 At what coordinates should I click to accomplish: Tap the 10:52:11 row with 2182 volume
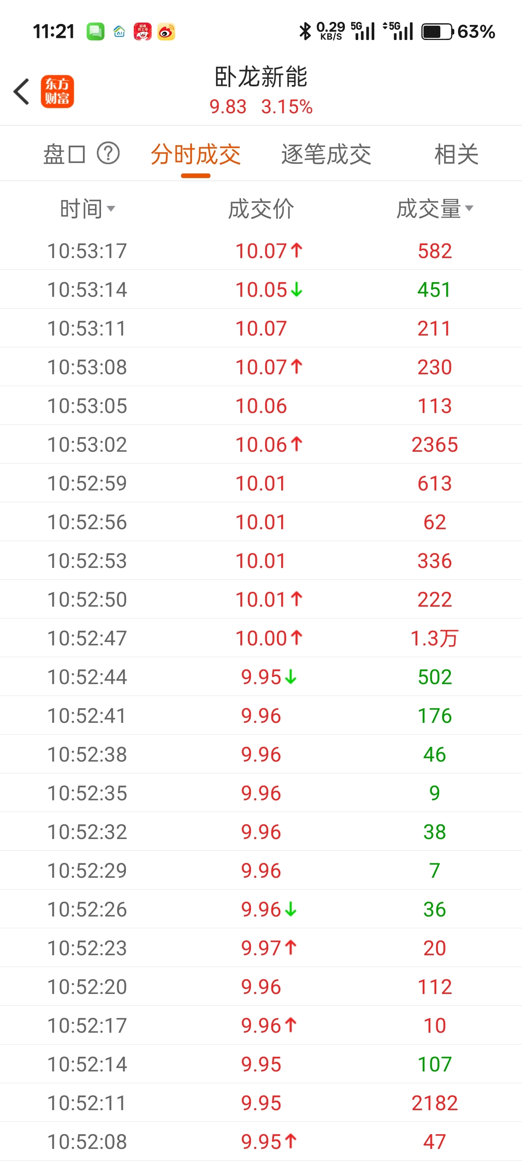pyautogui.click(x=261, y=1103)
